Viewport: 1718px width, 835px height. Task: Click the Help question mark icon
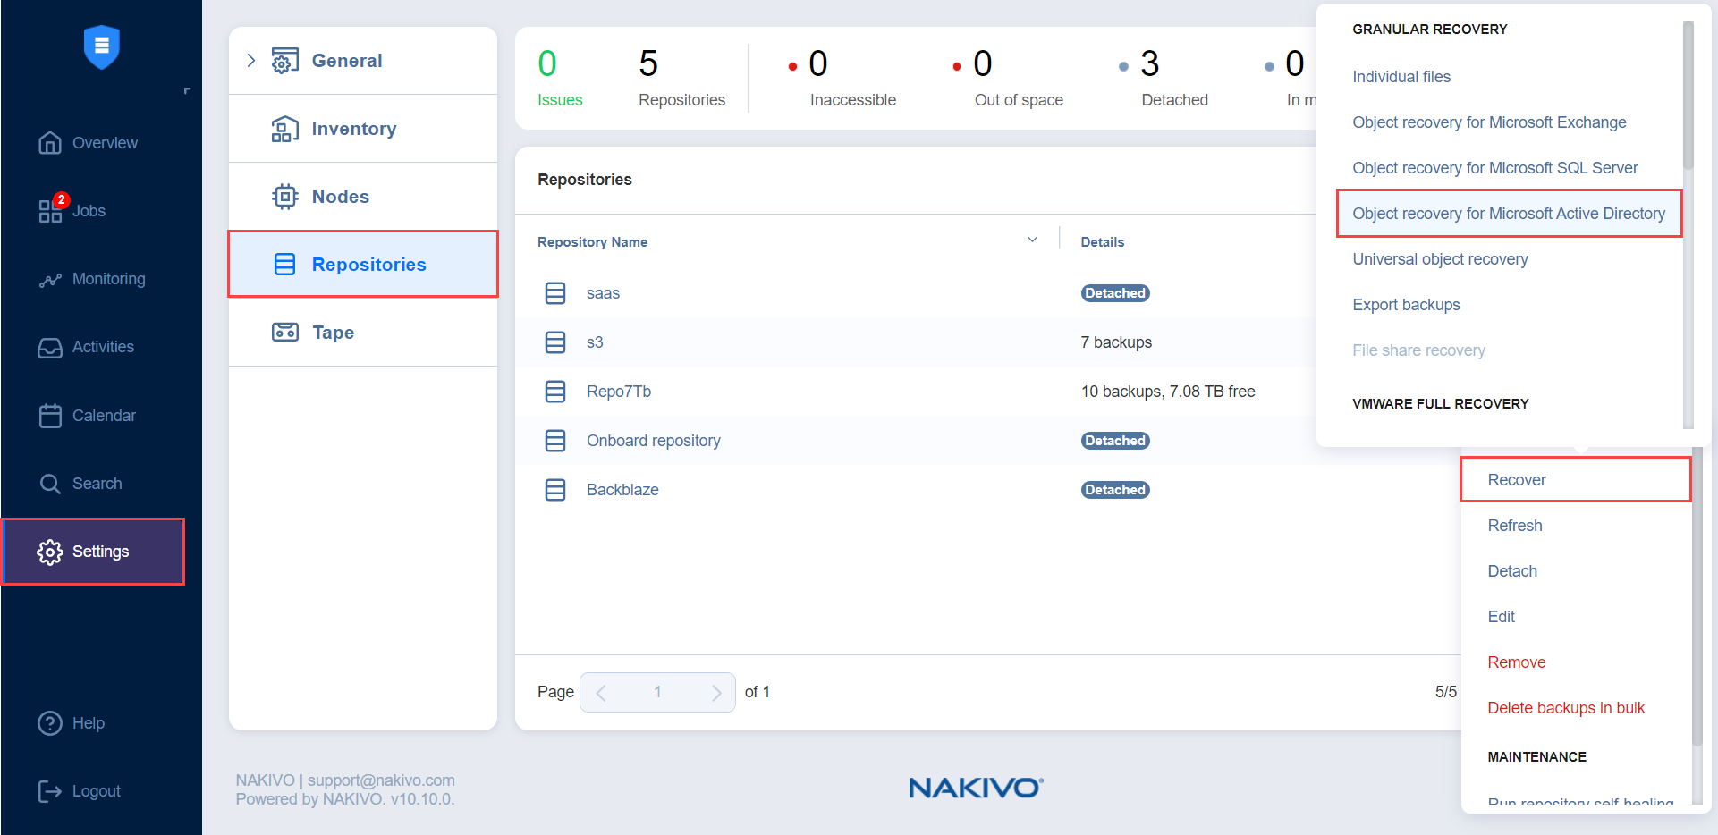tap(50, 723)
